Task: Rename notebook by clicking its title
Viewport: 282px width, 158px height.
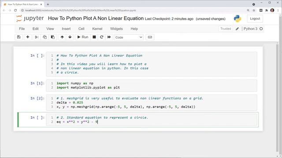Action: [x=96, y=18]
